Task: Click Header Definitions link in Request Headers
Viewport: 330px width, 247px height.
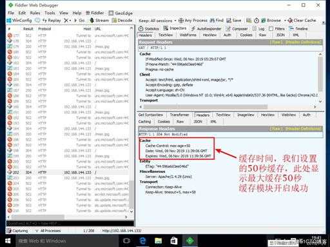Action: [303, 42]
